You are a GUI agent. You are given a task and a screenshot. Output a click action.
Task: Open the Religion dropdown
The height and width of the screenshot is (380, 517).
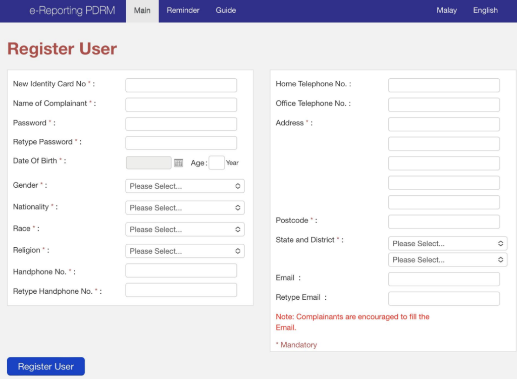[x=185, y=251]
